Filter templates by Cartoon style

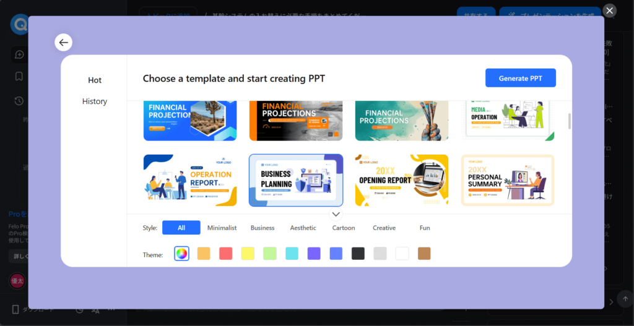pos(344,228)
